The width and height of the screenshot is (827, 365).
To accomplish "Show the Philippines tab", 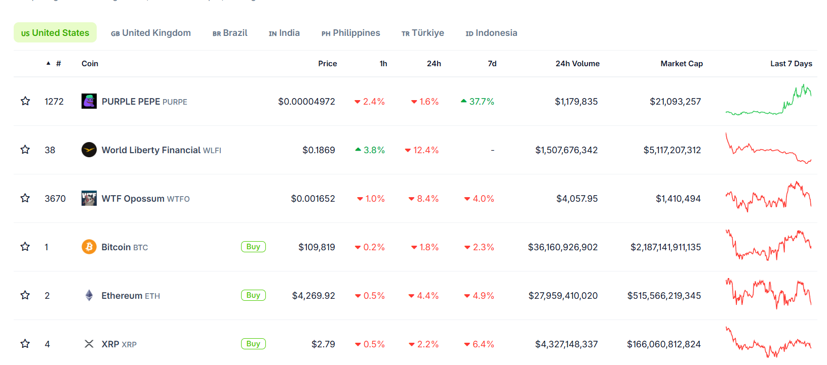I will 350,33.
